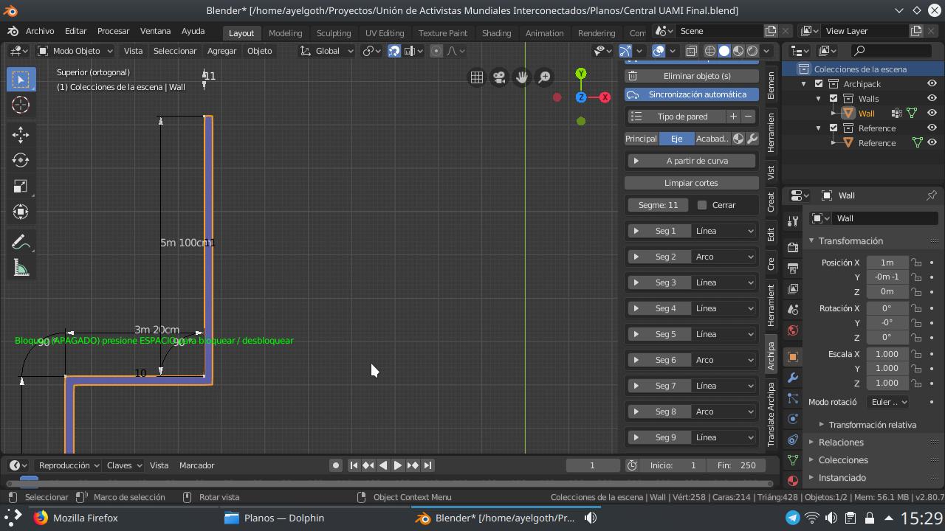Hide the Archipack collection in viewport

tap(932, 84)
